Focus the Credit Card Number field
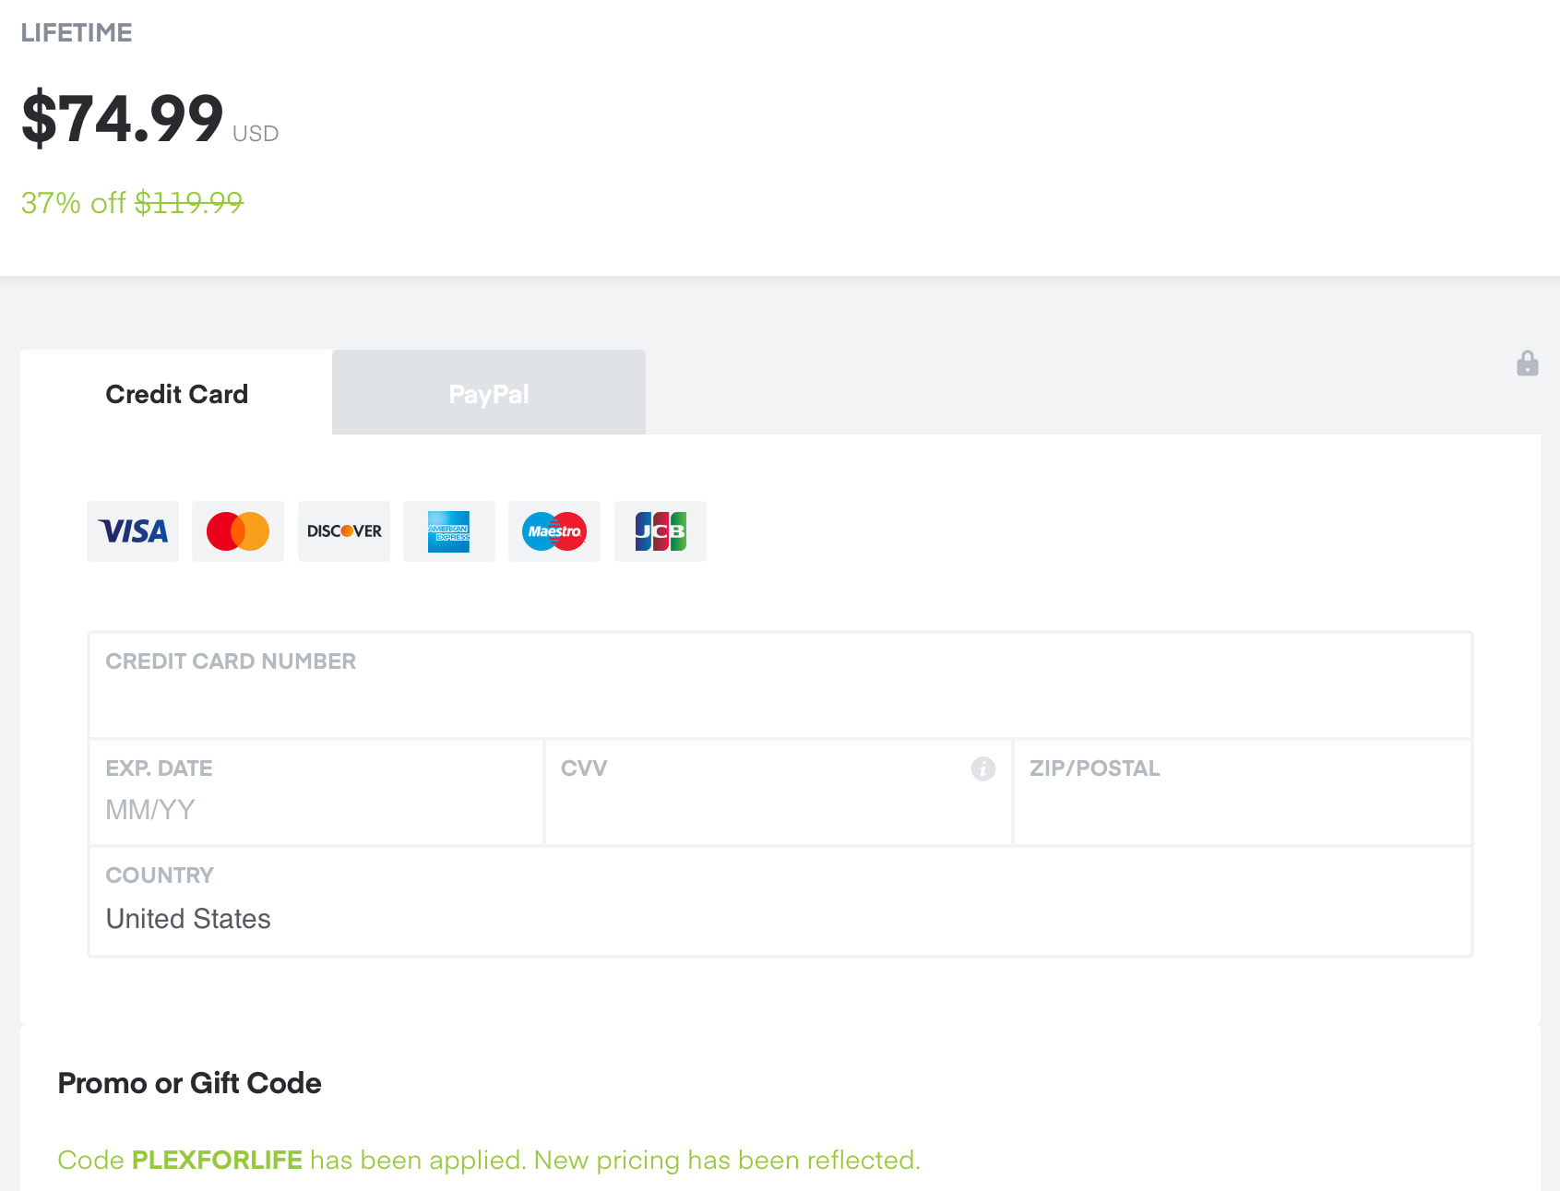The width and height of the screenshot is (1560, 1191). [780, 699]
